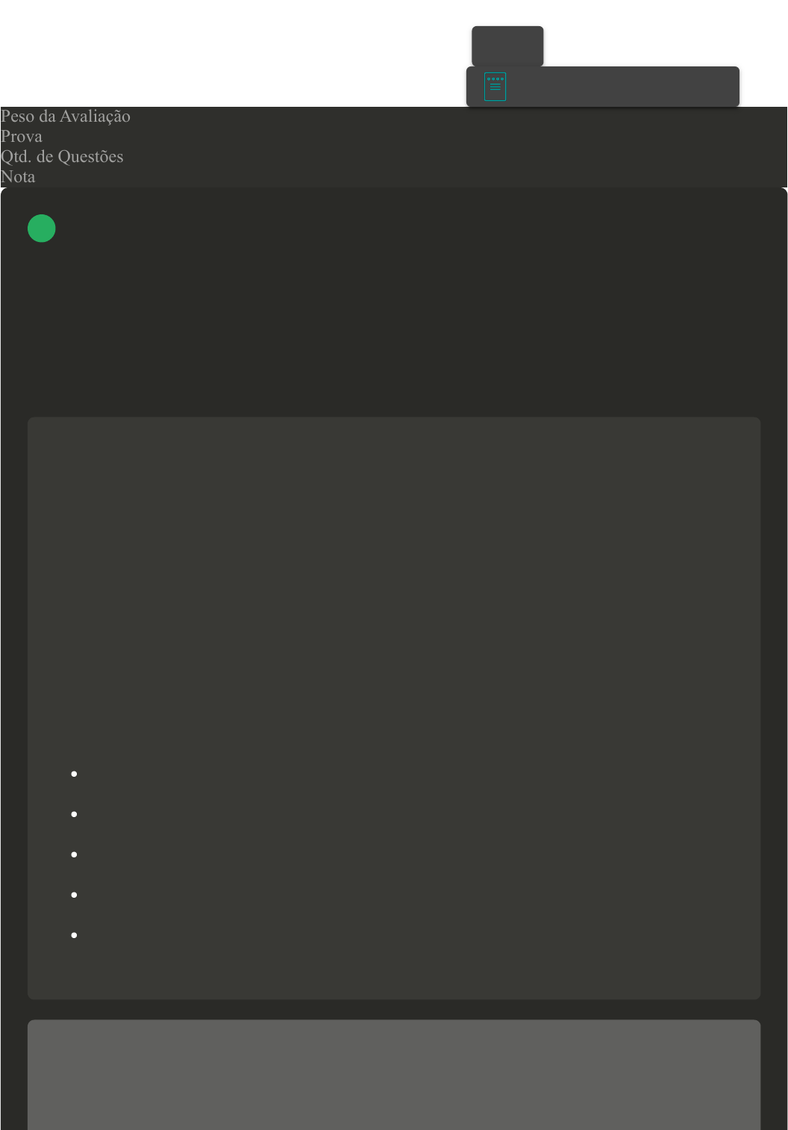Click the empty row beside the third bullet
Viewport: 788px width, 1130px height.
(x=418, y=854)
